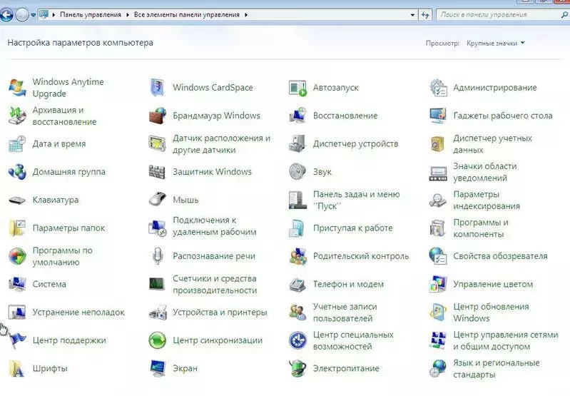Open the Значки области уведомлений icon
Screen dimensions: 570x396
click(438, 173)
